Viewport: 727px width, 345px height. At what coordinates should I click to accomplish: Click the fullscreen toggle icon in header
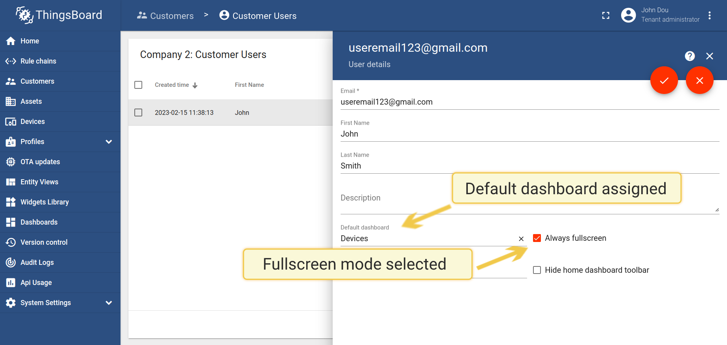point(605,15)
